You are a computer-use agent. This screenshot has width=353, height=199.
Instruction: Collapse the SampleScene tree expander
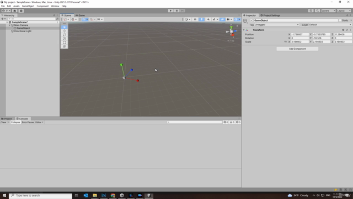[x=7, y=22]
